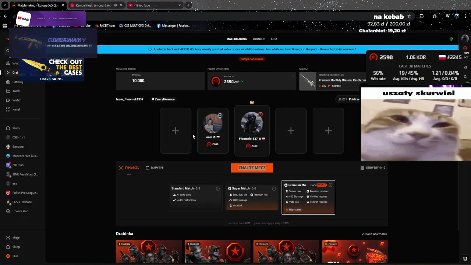Select the Graj play icon in sidebar
This screenshot has width=471, height=265.
8,73
